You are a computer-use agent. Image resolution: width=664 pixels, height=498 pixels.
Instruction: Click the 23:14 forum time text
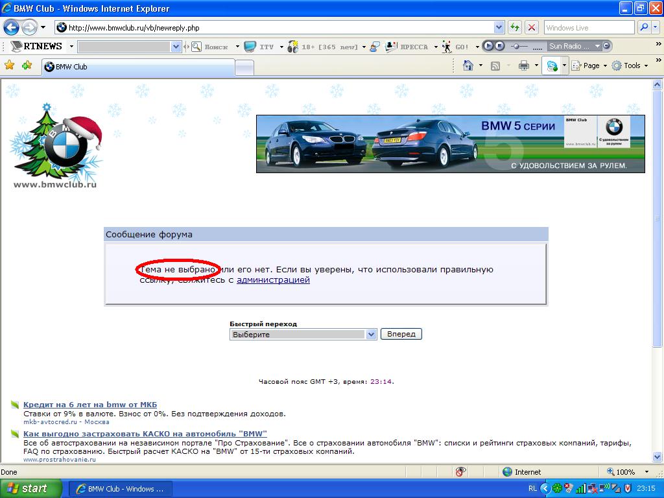(381, 381)
